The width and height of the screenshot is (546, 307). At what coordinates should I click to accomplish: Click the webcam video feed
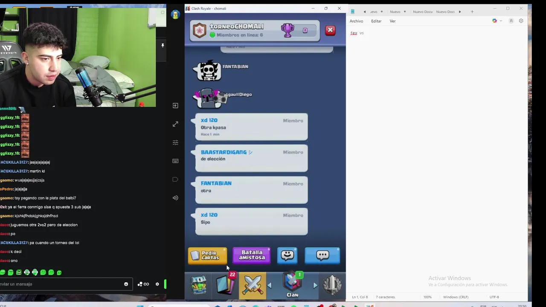(78, 57)
